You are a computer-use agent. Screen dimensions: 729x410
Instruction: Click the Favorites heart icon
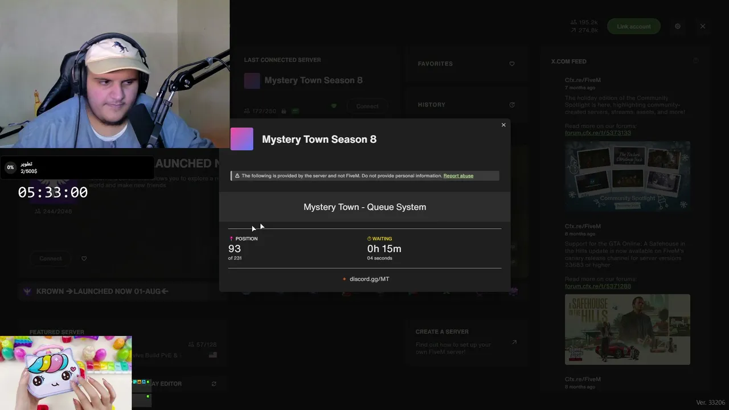tap(512, 64)
